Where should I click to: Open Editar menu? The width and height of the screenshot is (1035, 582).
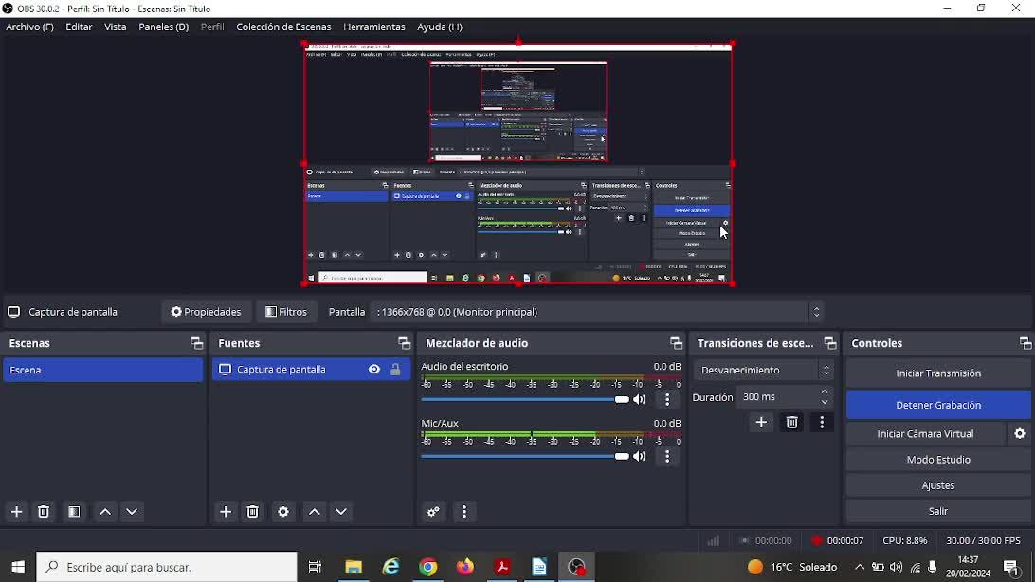pyautogui.click(x=79, y=27)
